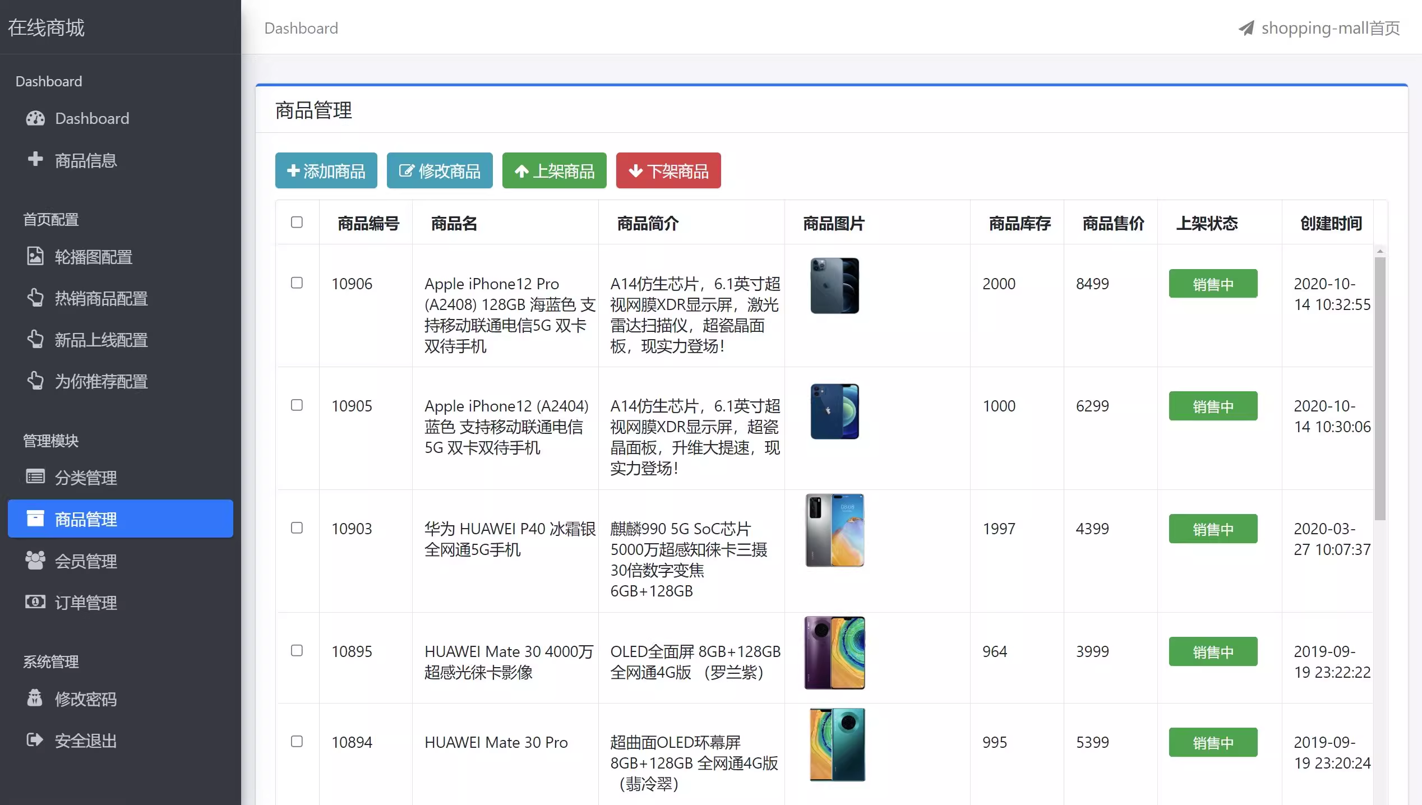This screenshot has height=805, width=1422.
Task: Click 安全退出 to log out
Action: pyautogui.click(x=121, y=741)
